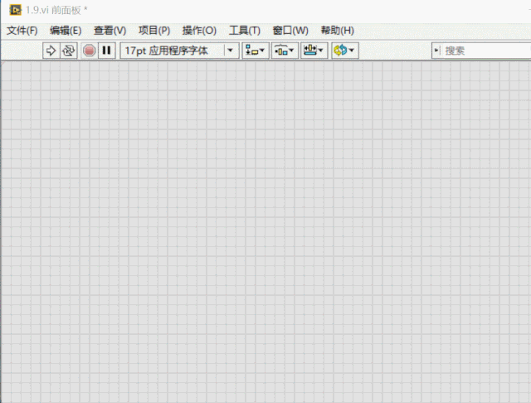Click the Run arrow button
The width and height of the screenshot is (531, 403).
point(51,51)
